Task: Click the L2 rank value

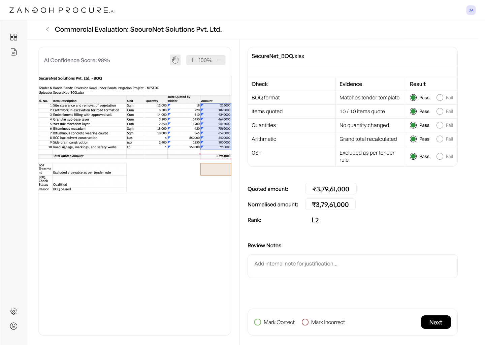Action: click(315, 220)
